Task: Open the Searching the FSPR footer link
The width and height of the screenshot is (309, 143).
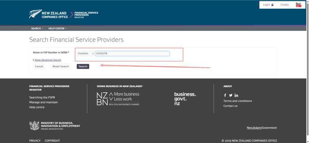Action: click(x=42, y=98)
